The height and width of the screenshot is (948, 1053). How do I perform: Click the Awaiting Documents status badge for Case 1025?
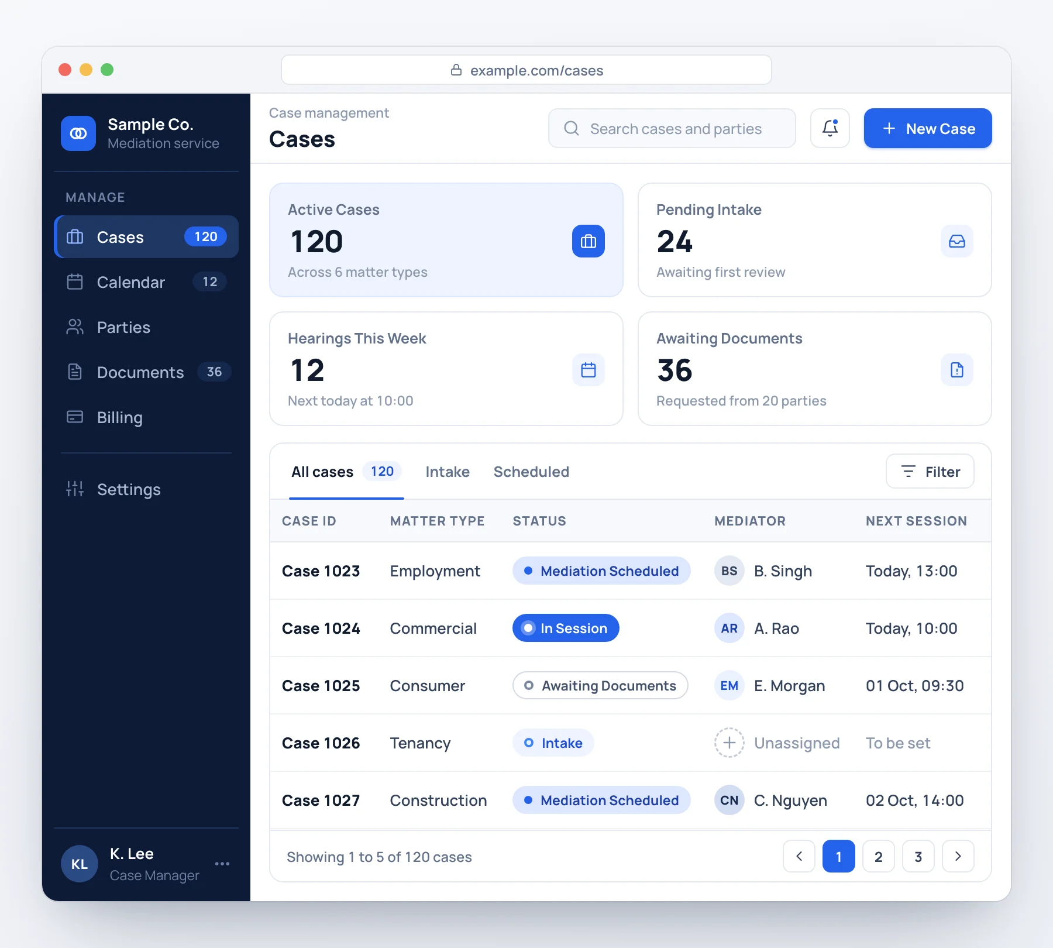(600, 685)
